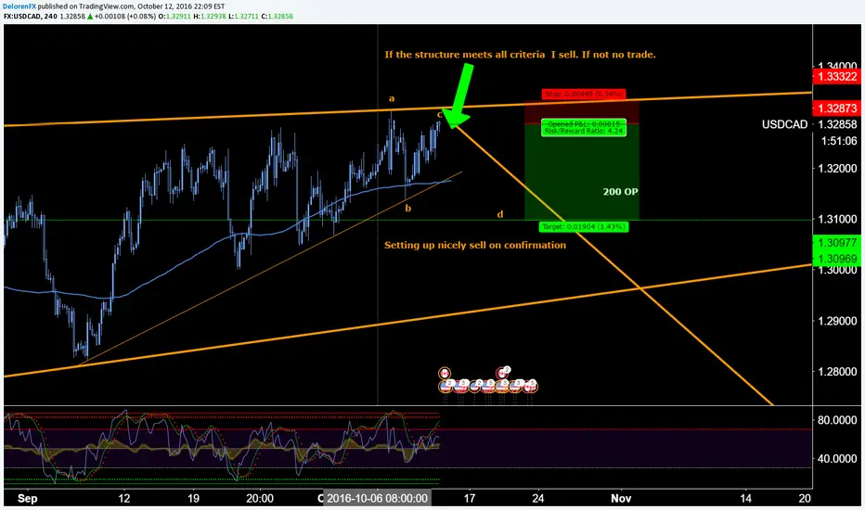Click the 24 date on time axis

(538, 499)
